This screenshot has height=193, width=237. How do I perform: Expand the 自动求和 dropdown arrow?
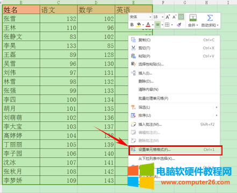[218, 25]
